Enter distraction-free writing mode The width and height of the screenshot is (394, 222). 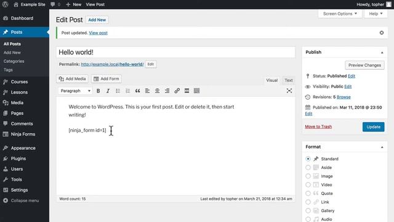[x=289, y=91]
